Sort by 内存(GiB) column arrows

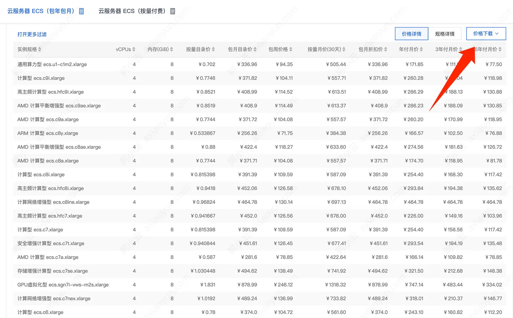pos(171,49)
